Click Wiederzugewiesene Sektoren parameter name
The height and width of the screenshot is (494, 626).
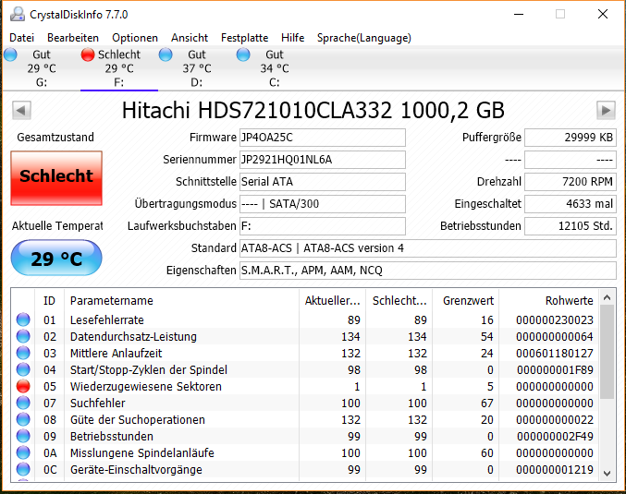tap(146, 386)
